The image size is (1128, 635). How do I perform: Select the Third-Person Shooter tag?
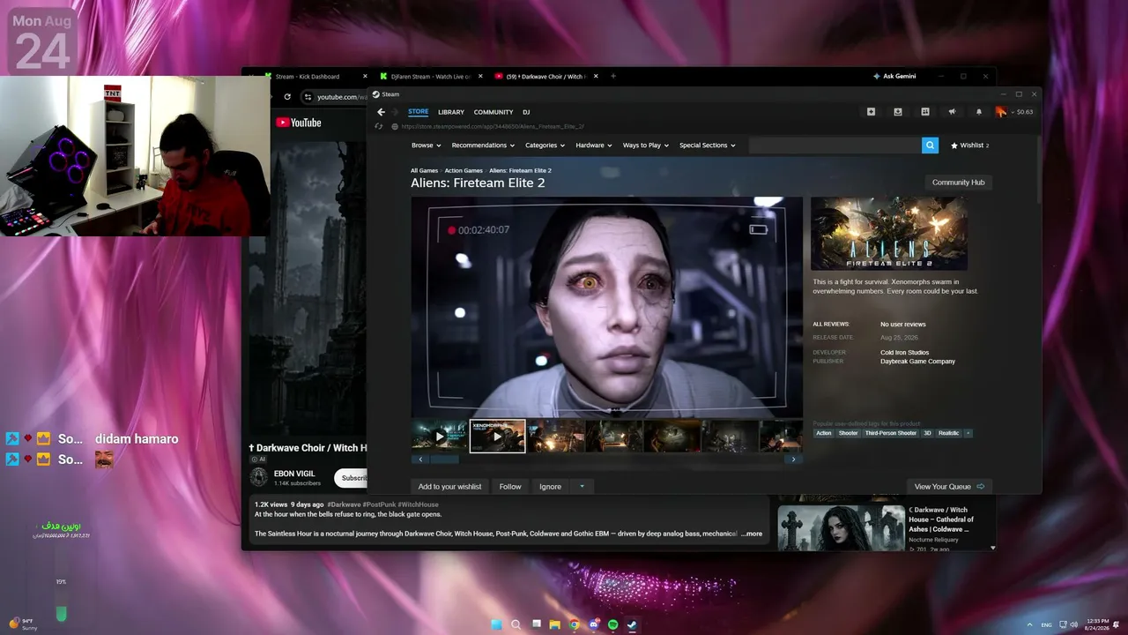(x=891, y=433)
